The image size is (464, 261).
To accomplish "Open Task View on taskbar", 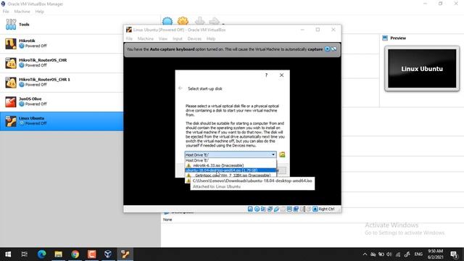I will tap(25, 254).
